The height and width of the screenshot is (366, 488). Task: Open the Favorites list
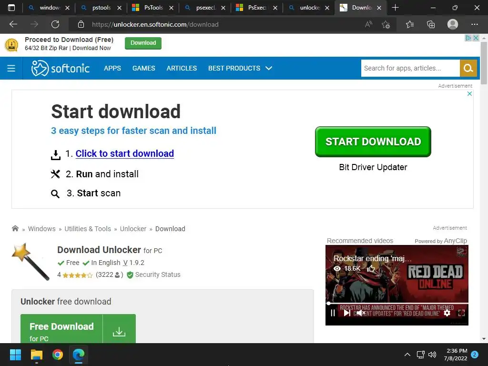point(410,24)
